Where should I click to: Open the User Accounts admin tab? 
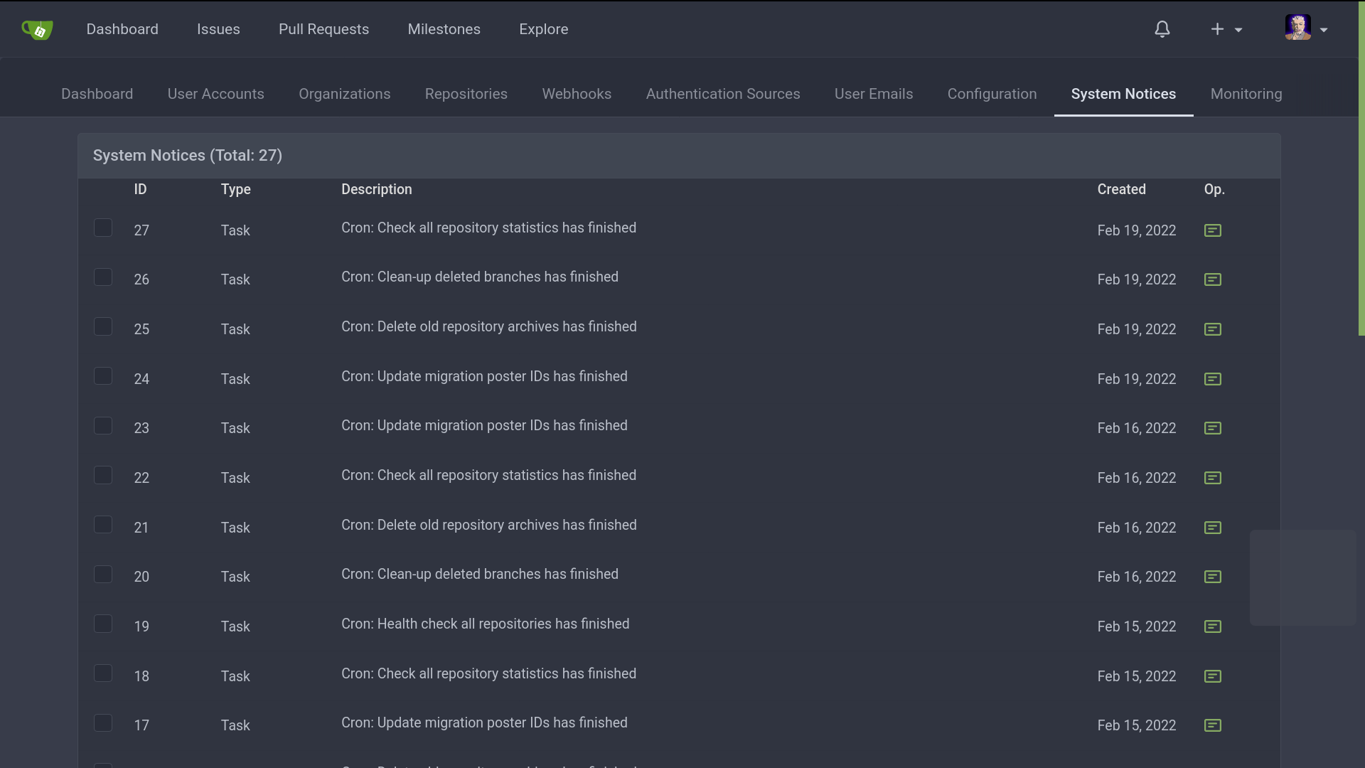click(x=215, y=94)
